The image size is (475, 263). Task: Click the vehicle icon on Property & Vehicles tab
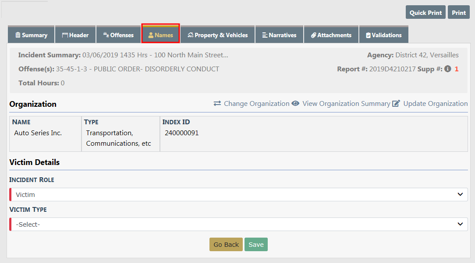point(191,35)
